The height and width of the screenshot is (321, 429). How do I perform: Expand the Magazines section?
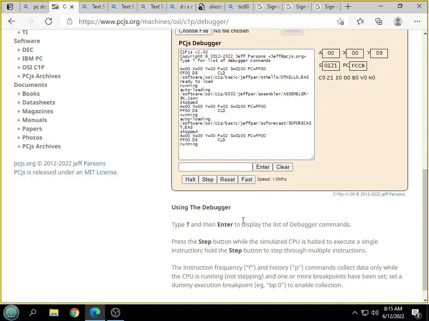35,111
